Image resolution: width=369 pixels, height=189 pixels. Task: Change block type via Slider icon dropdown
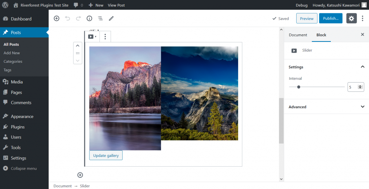pyautogui.click(x=92, y=36)
